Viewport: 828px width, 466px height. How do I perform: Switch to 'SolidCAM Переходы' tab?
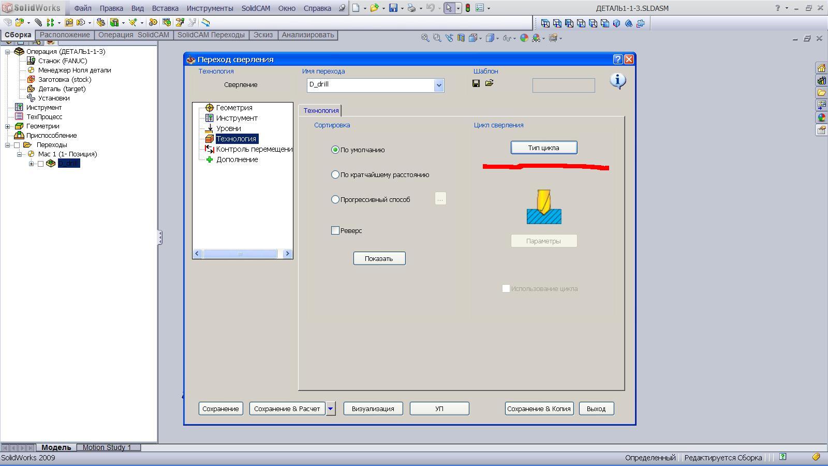[211, 35]
